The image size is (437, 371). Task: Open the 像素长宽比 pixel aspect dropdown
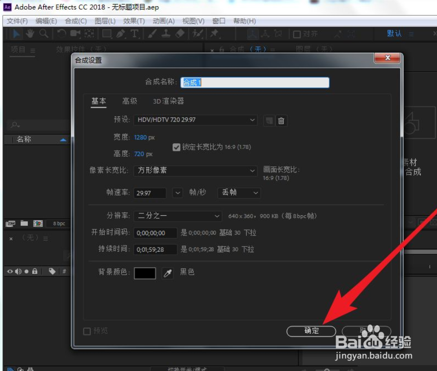(195, 171)
